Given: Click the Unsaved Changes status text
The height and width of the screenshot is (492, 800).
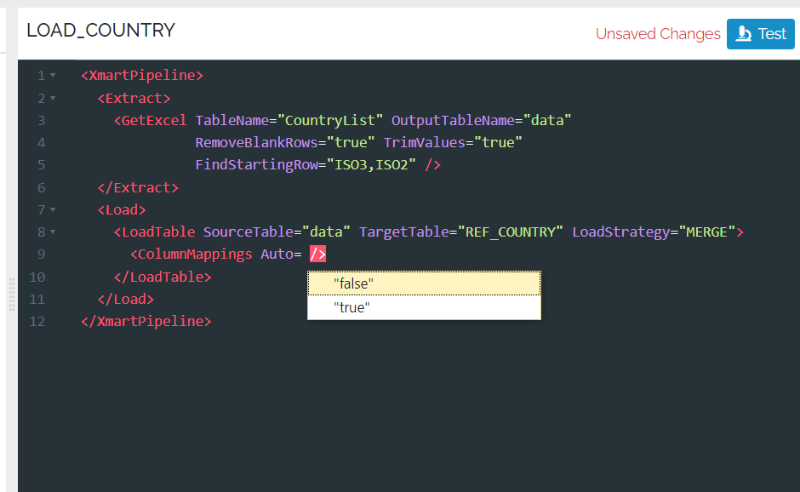Looking at the screenshot, I should pos(658,34).
